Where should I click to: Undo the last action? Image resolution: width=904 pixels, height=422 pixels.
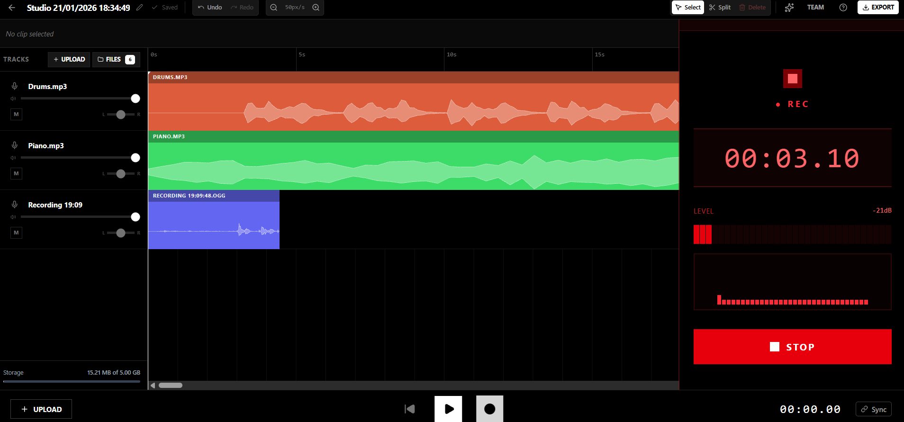pos(210,8)
